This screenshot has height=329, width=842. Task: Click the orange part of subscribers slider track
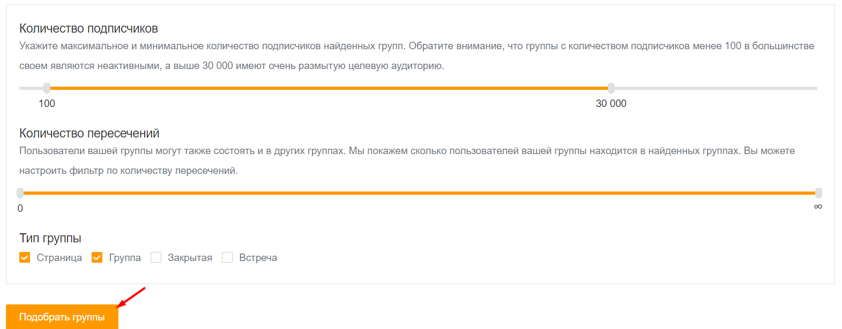(329, 88)
